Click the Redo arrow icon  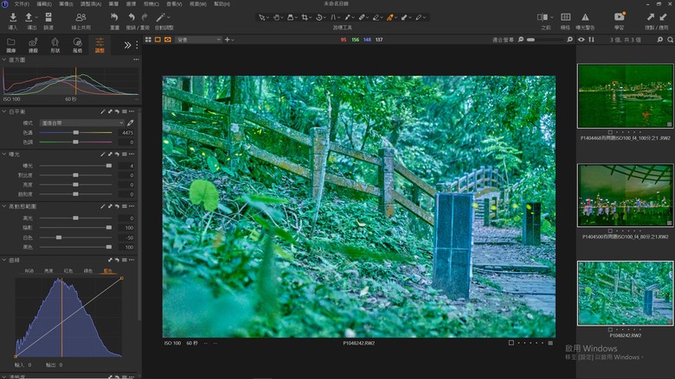pos(145,17)
